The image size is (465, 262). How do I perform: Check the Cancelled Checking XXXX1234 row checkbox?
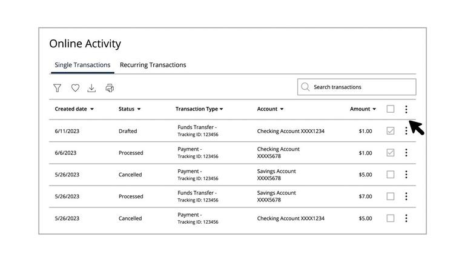point(391,218)
